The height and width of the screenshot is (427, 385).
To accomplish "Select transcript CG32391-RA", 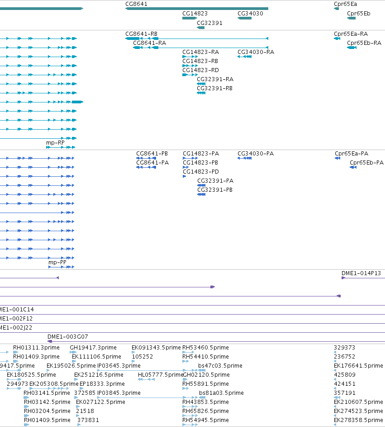I will [201, 84].
